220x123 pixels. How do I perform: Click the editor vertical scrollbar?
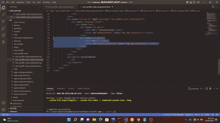219,67
